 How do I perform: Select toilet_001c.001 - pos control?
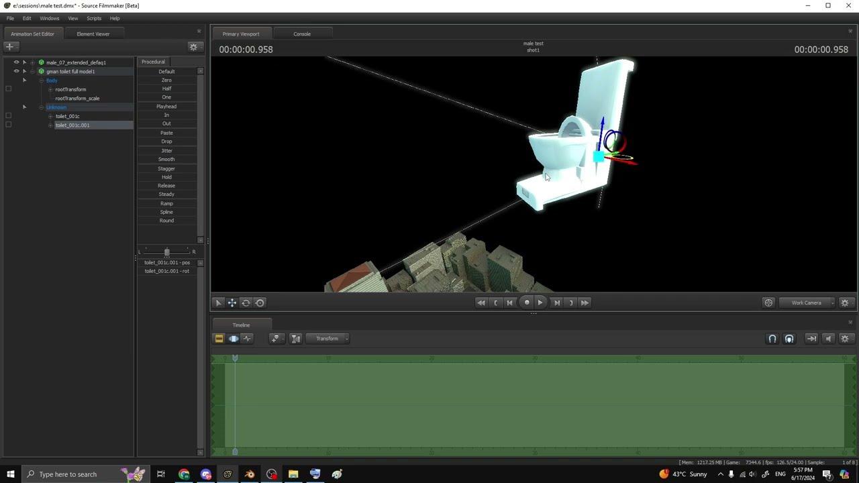(x=167, y=263)
